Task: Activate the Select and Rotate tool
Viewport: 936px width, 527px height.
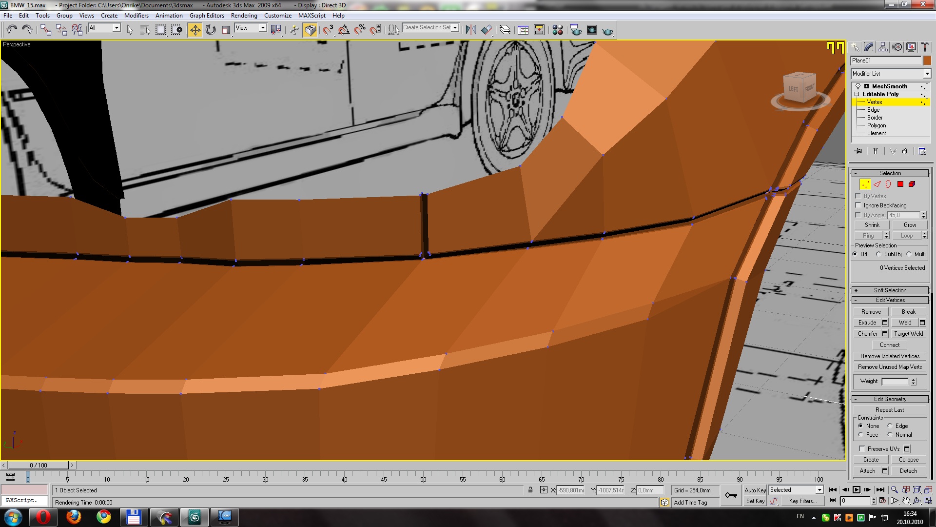Action: (211, 30)
